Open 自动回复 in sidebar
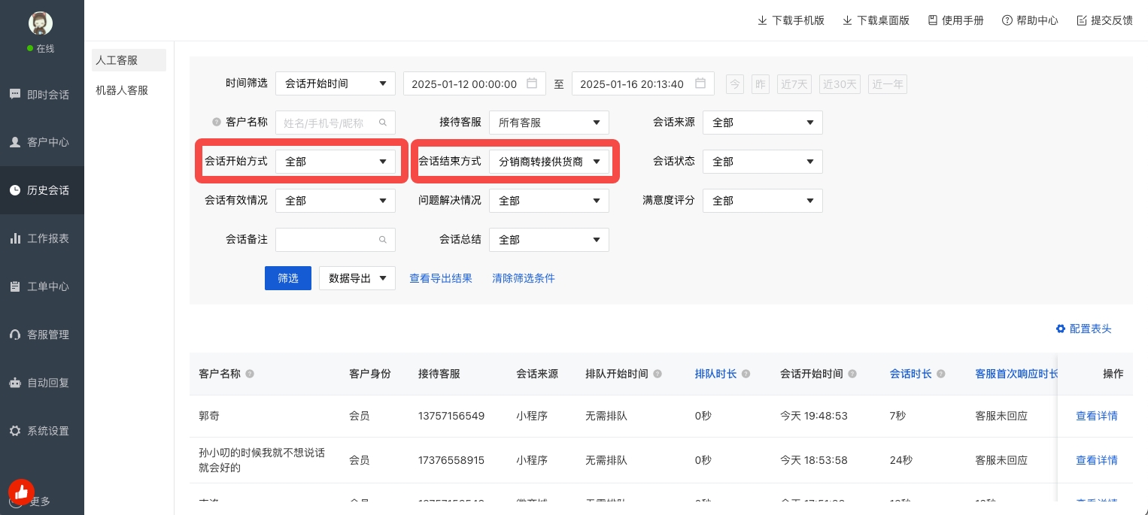 click(42, 383)
